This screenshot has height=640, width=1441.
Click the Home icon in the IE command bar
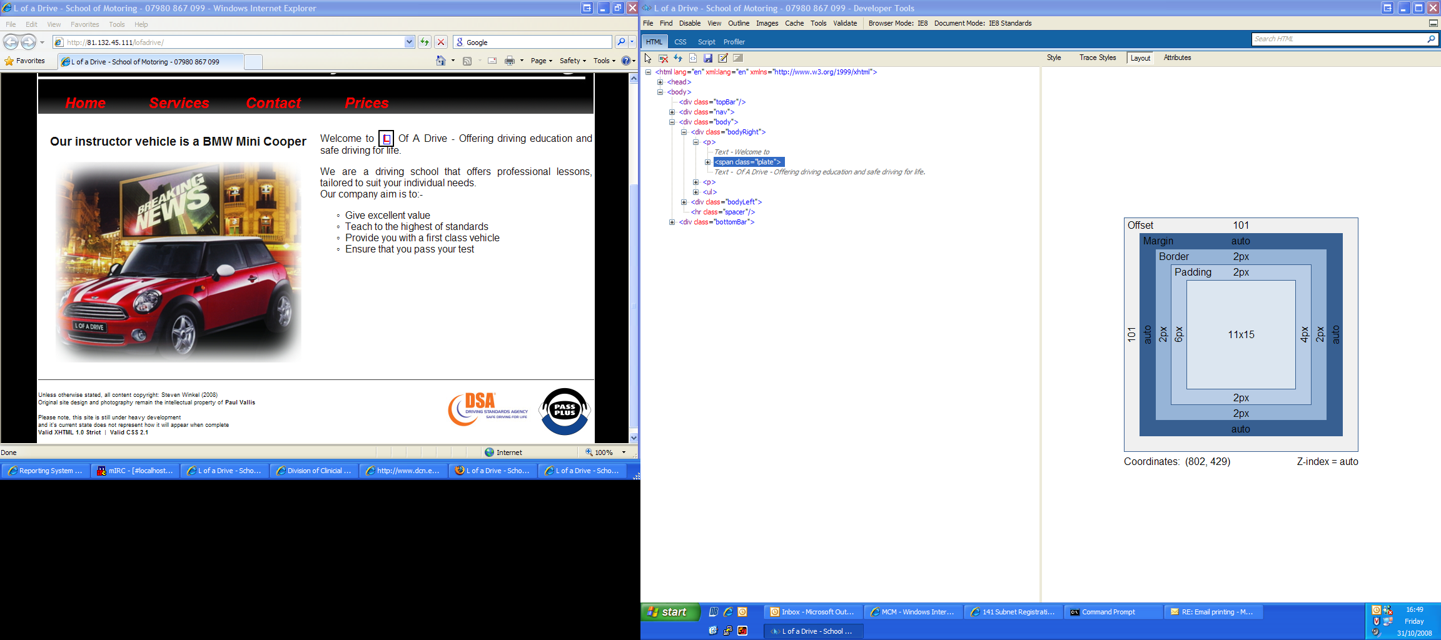click(x=441, y=61)
